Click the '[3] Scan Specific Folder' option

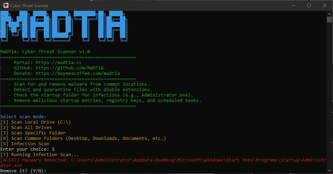click(33, 133)
